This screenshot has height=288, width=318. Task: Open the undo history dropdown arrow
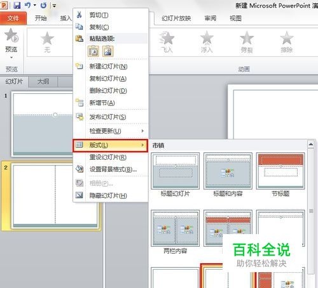[35, 5]
